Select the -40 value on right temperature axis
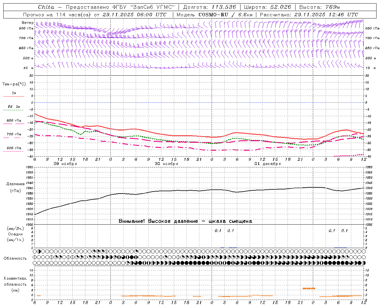This screenshot has width=381, height=305. pos(368,157)
